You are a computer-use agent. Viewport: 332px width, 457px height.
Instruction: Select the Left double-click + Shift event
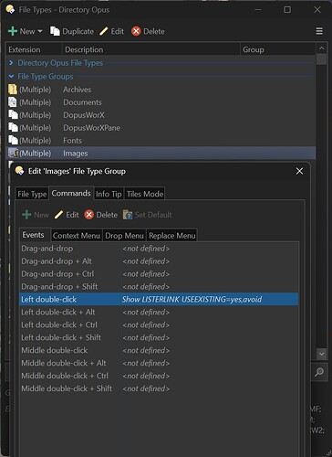click(x=159, y=337)
